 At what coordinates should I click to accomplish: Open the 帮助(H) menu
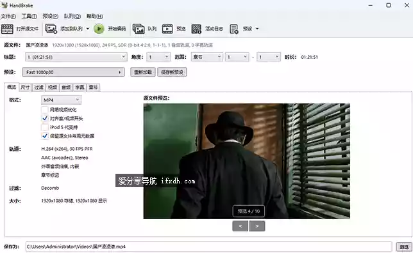(x=94, y=16)
